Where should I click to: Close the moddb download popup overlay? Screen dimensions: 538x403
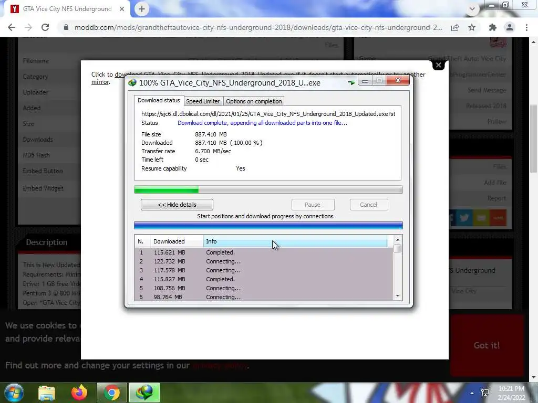(439, 65)
